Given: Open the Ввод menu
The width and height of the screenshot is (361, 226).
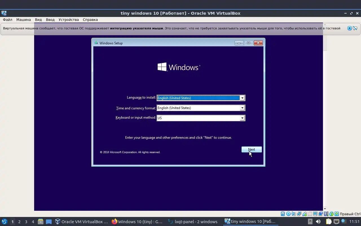Looking at the screenshot, I should coord(50,19).
